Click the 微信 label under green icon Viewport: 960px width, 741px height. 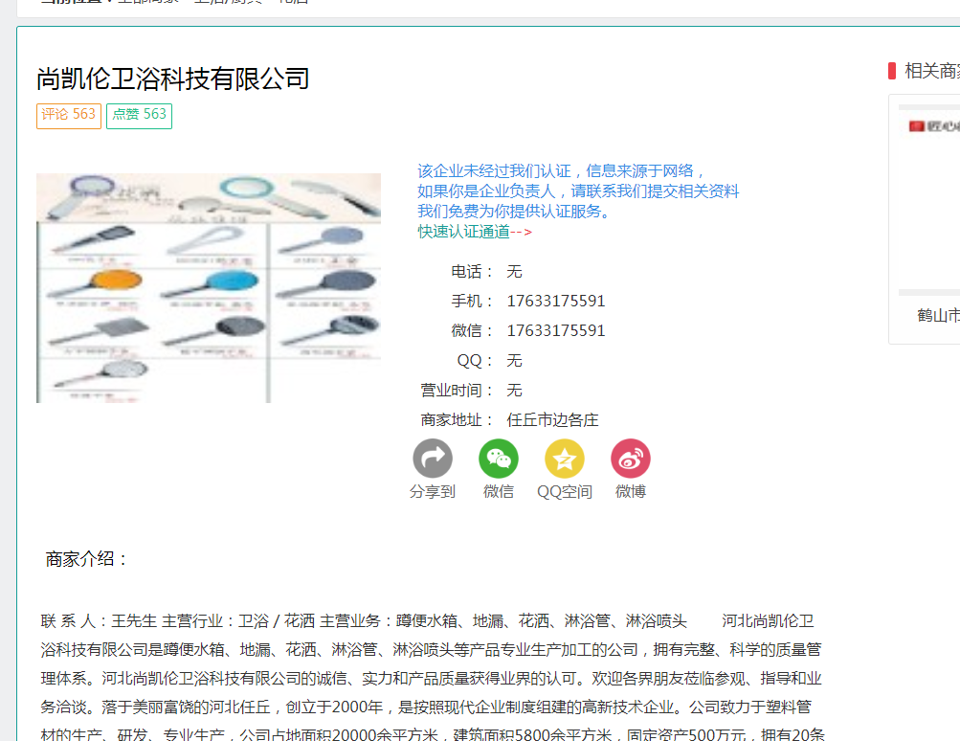pyautogui.click(x=499, y=492)
